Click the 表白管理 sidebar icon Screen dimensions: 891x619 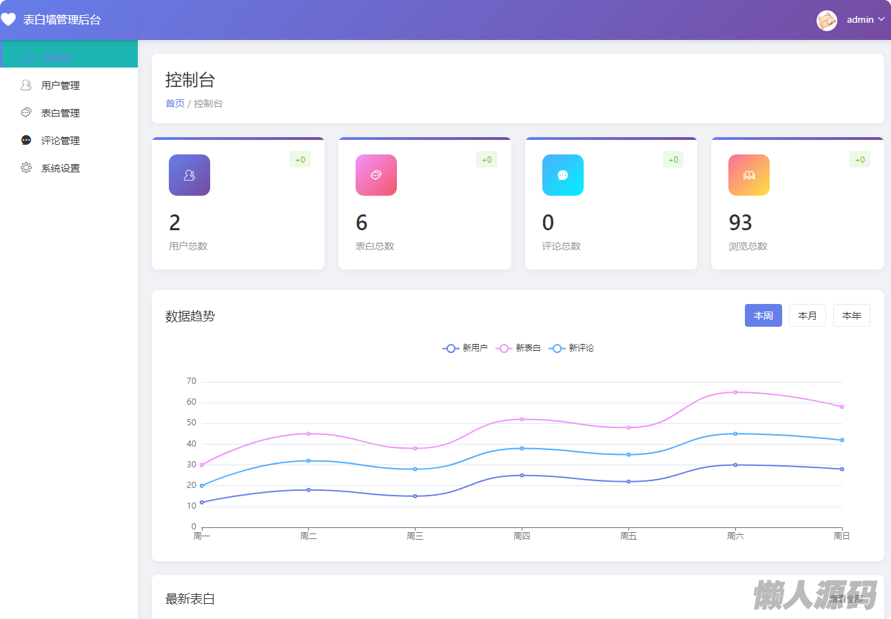[26, 113]
